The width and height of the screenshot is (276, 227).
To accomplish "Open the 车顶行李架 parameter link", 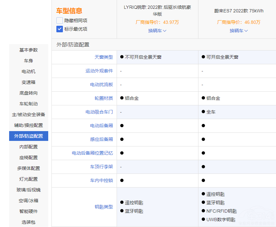I will click(x=101, y=167).
